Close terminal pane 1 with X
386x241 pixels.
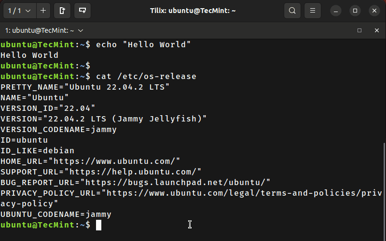click(377, 30)
